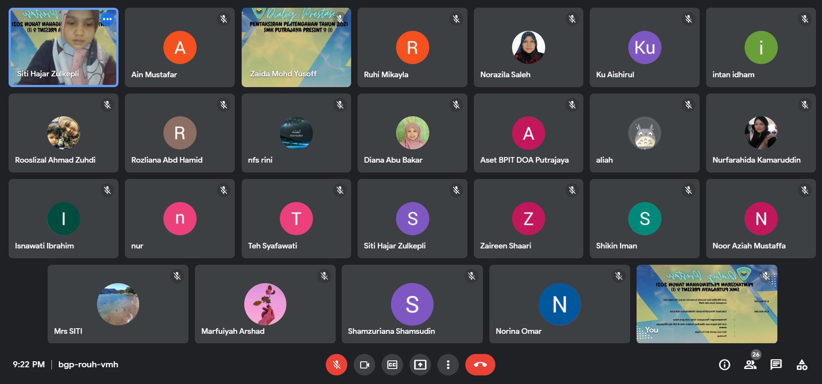
Task: Click the muted mic icon on intan idham
Action: (805, 19)
